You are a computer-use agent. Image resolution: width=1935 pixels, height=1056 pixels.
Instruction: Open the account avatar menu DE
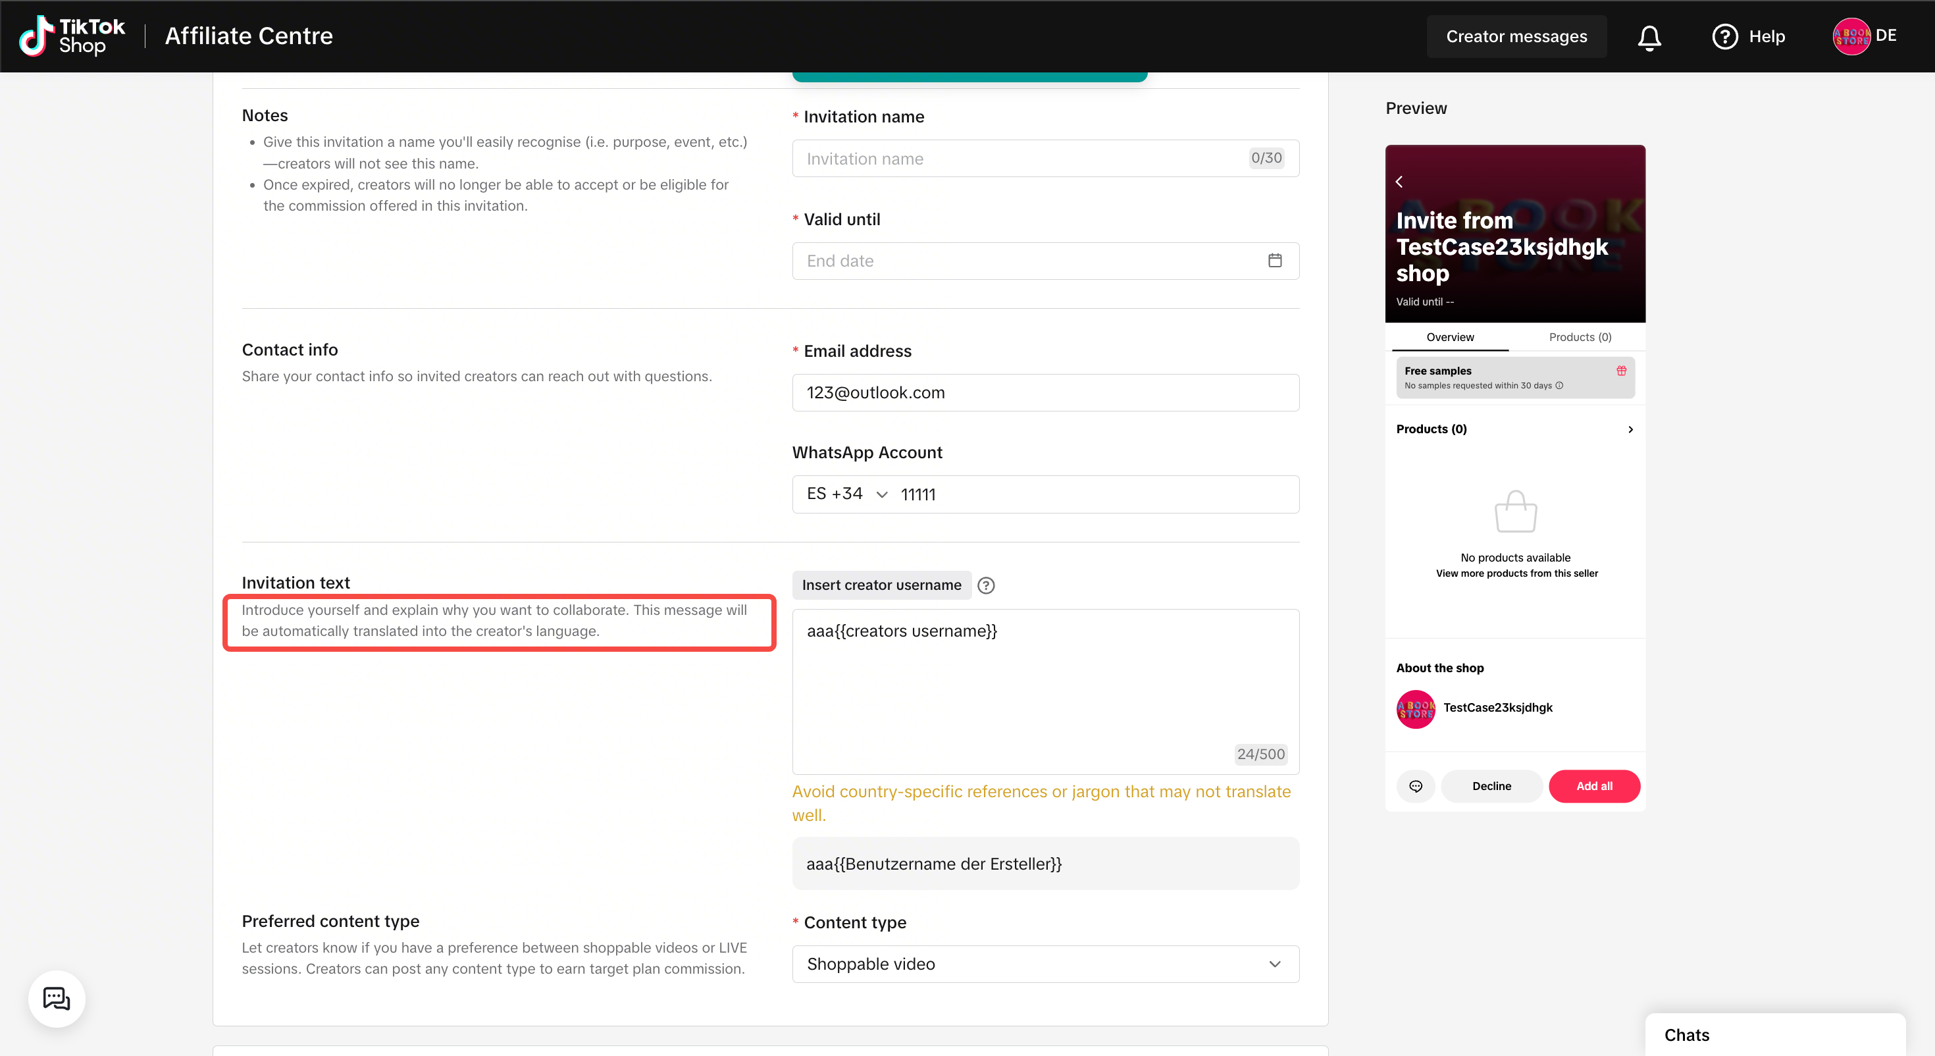[x=1865, y=36]
